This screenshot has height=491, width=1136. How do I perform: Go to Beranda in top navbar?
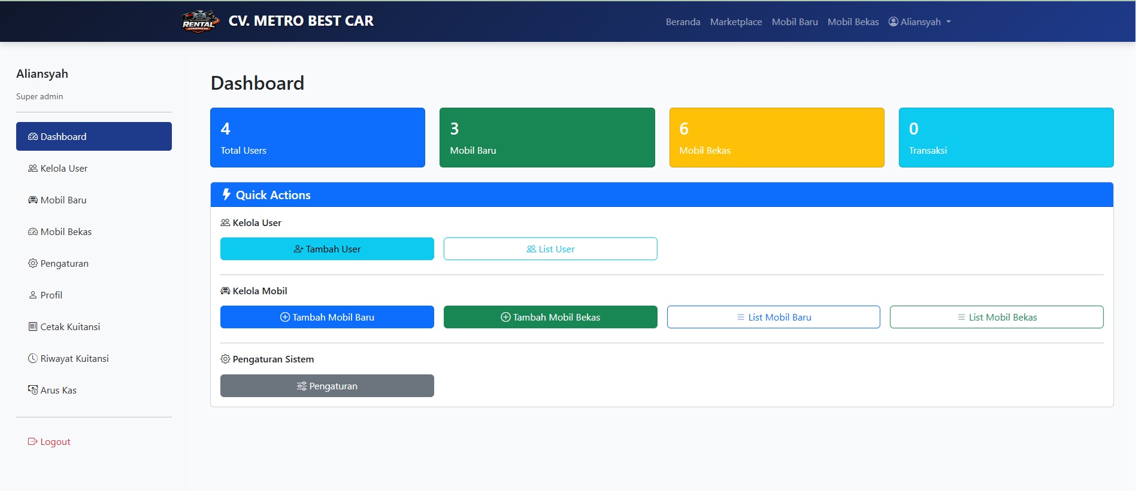[x=683, y=22]
